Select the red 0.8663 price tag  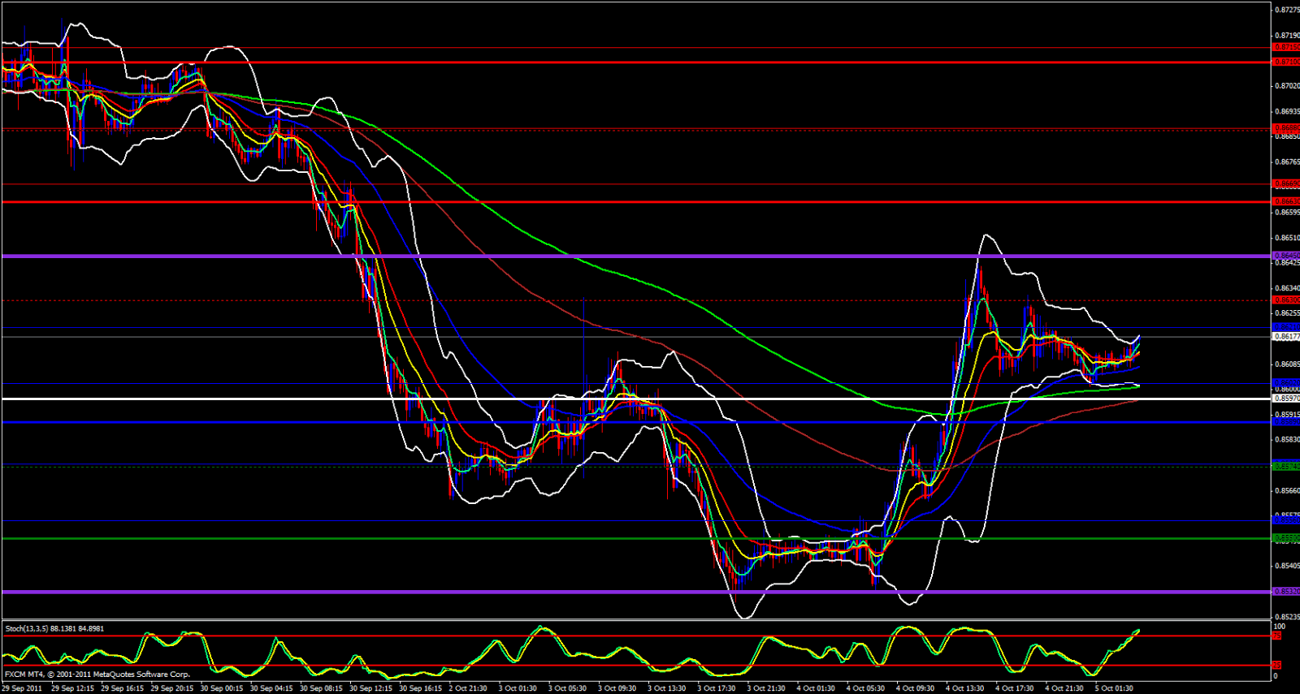point(1285,201)
